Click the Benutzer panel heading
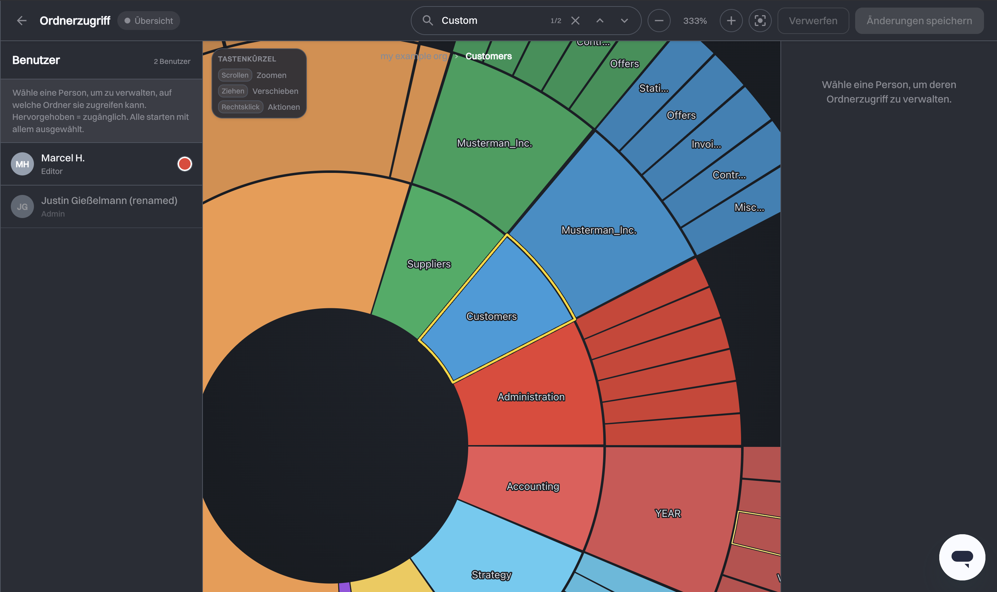Screen dimensions: 997x592 [x=36, y=60]
